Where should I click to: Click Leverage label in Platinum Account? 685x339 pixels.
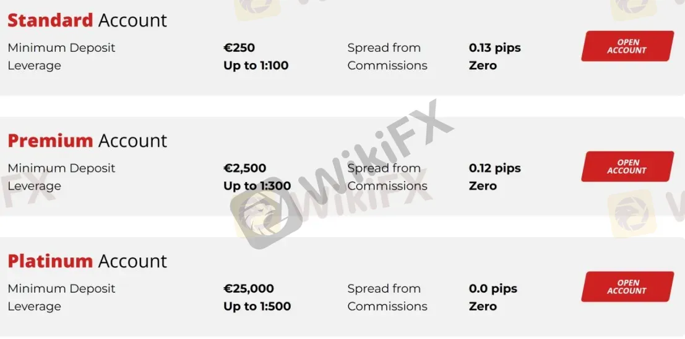tap(34, 306)
